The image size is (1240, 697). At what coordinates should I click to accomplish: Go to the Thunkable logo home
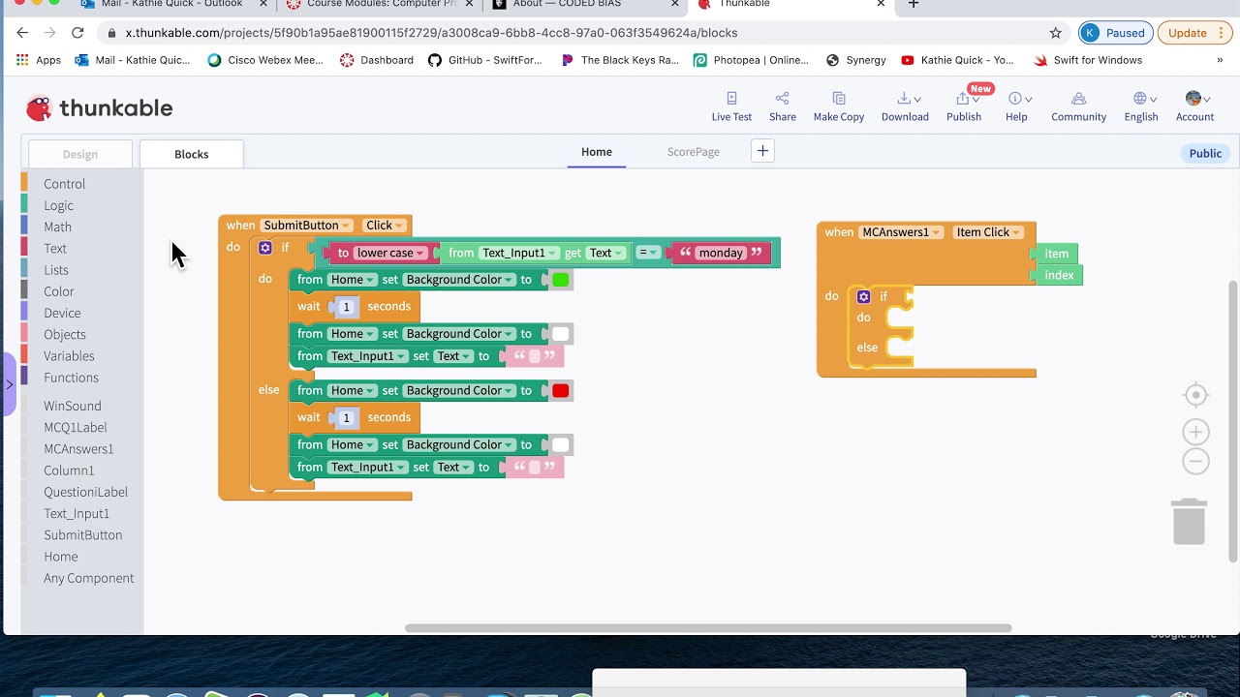[x=99, y=107]
